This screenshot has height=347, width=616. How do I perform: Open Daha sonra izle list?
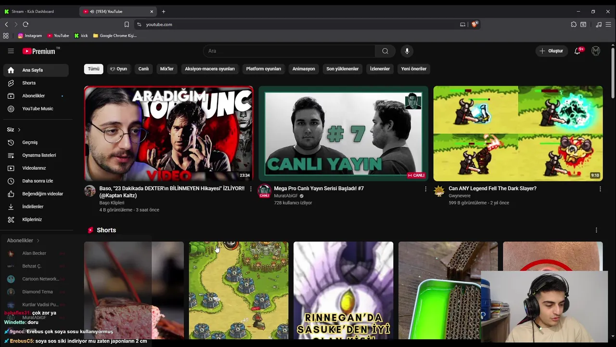point(36,181)
